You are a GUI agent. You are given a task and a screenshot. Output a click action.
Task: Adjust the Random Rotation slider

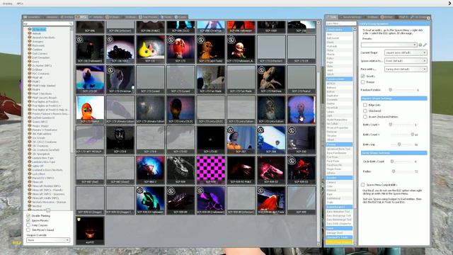402,90
